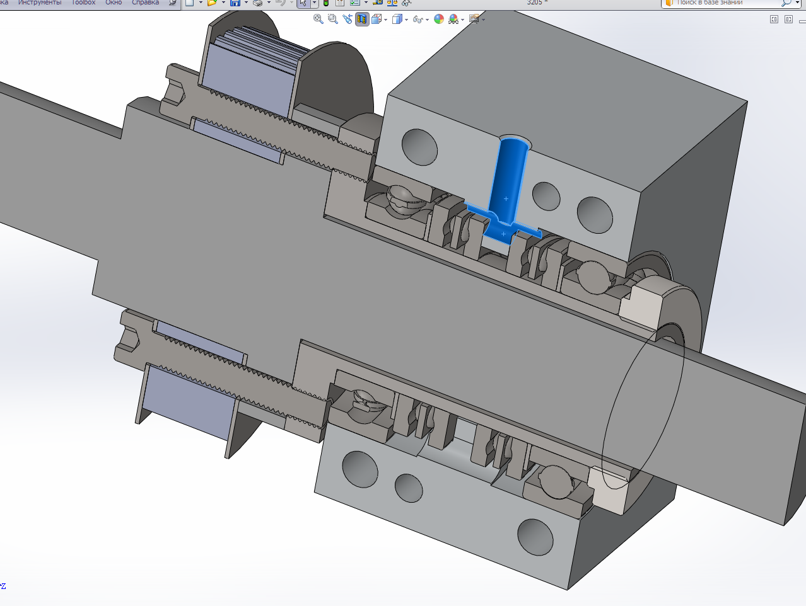Click the left viewport pane button
The height and width of the screenshot is (606, 806).
774,20
